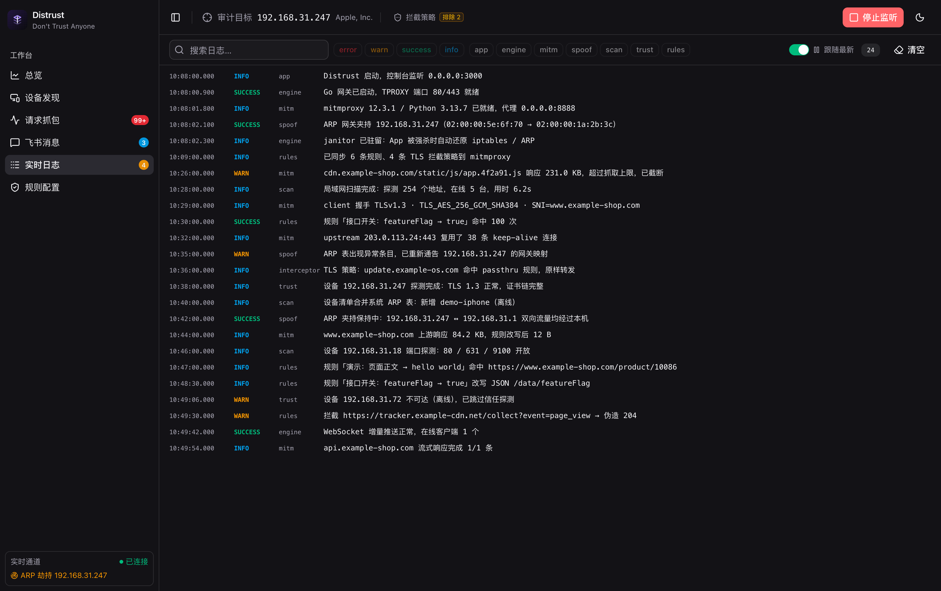Viewport: 941px width, 591px height.
Task: Open 设备发现 device discovery page
Action: (79, 98)
